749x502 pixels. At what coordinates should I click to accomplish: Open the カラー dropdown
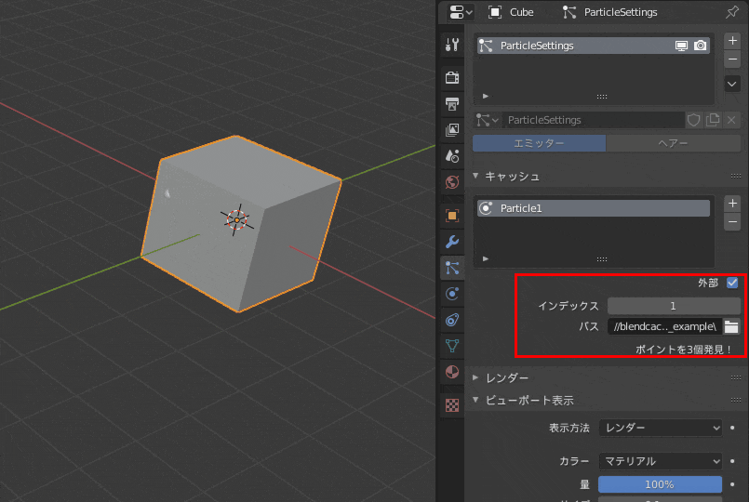coord(661,461)
